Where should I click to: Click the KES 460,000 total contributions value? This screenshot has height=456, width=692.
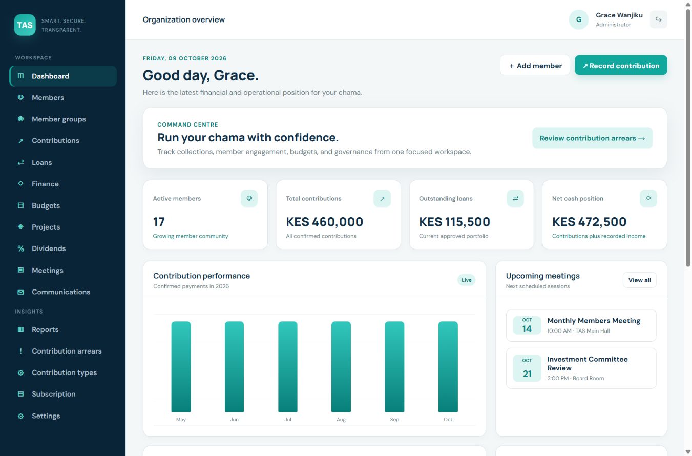pyautogui.click(x=324, y=222)
